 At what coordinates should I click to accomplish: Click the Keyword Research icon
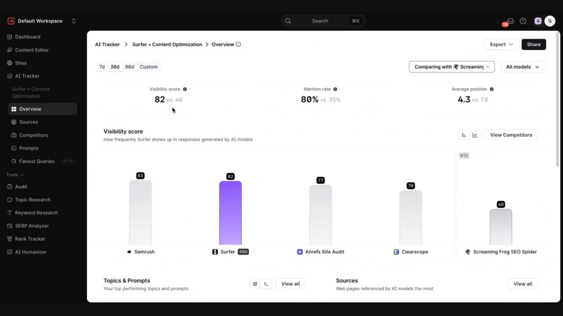pyautogui.click(x=10, y=213)
